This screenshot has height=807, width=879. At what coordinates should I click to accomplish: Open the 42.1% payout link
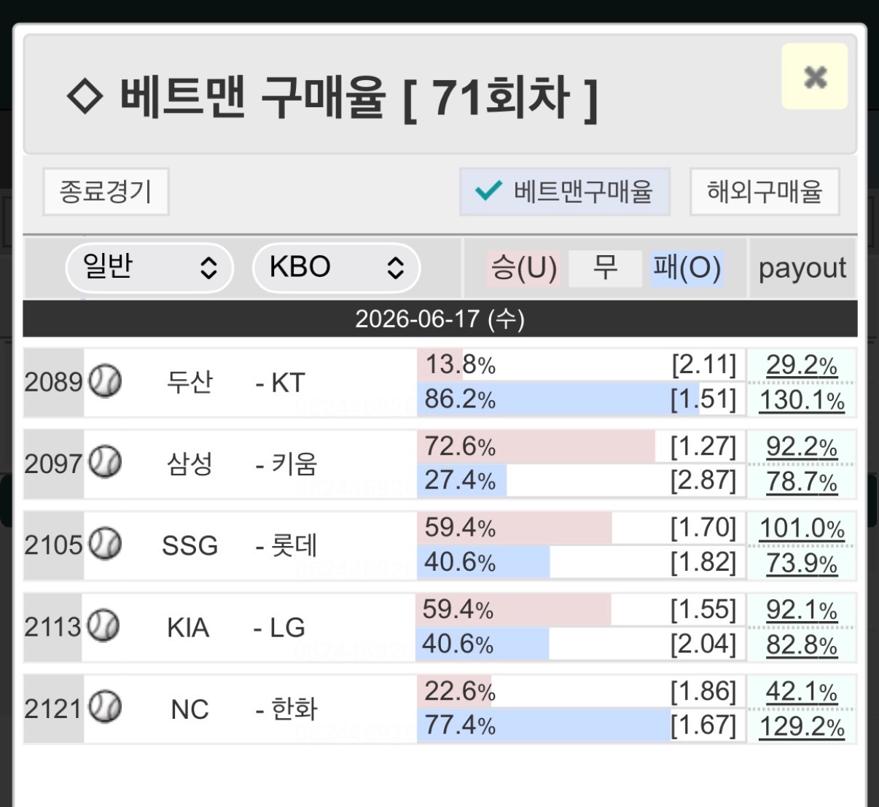(x=802, y=691)
